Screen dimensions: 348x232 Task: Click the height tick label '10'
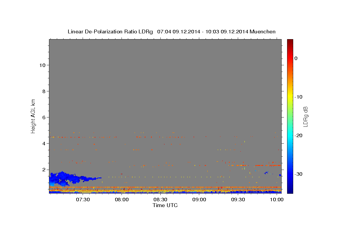tap(42, 65)
